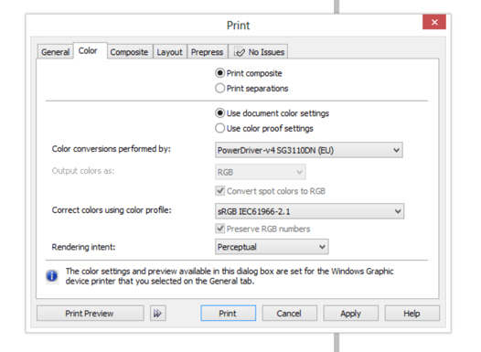Open the Prepress tab
The width and height of the screenshot is (481, 352).
[207, 52]
